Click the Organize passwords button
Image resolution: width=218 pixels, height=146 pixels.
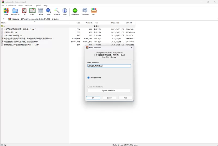pyautogui.click(x=109, y=91)
